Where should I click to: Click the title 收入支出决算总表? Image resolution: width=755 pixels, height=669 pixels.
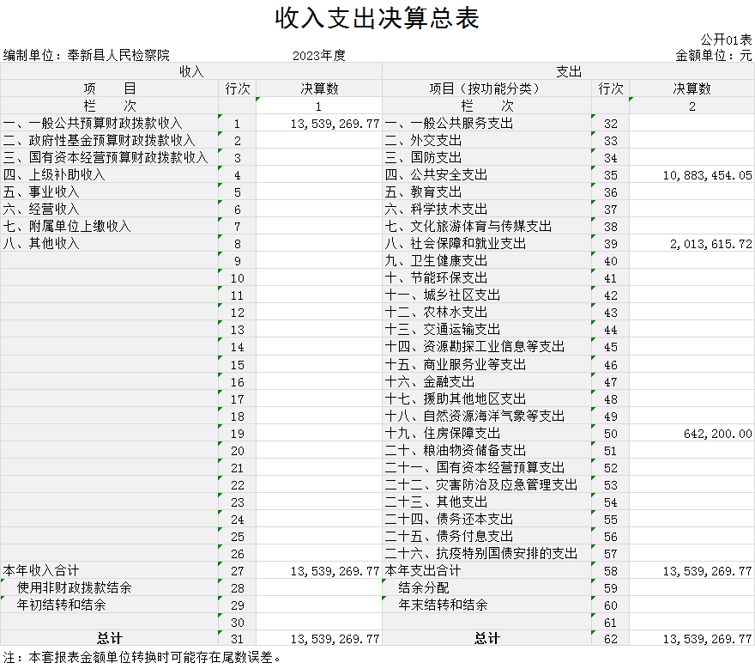coord(377,18)
